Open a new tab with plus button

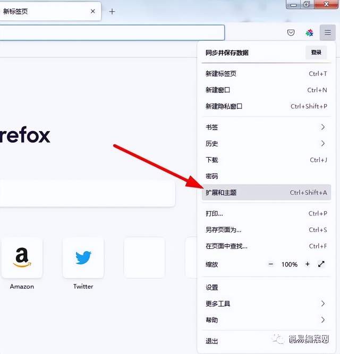point(112,11)
